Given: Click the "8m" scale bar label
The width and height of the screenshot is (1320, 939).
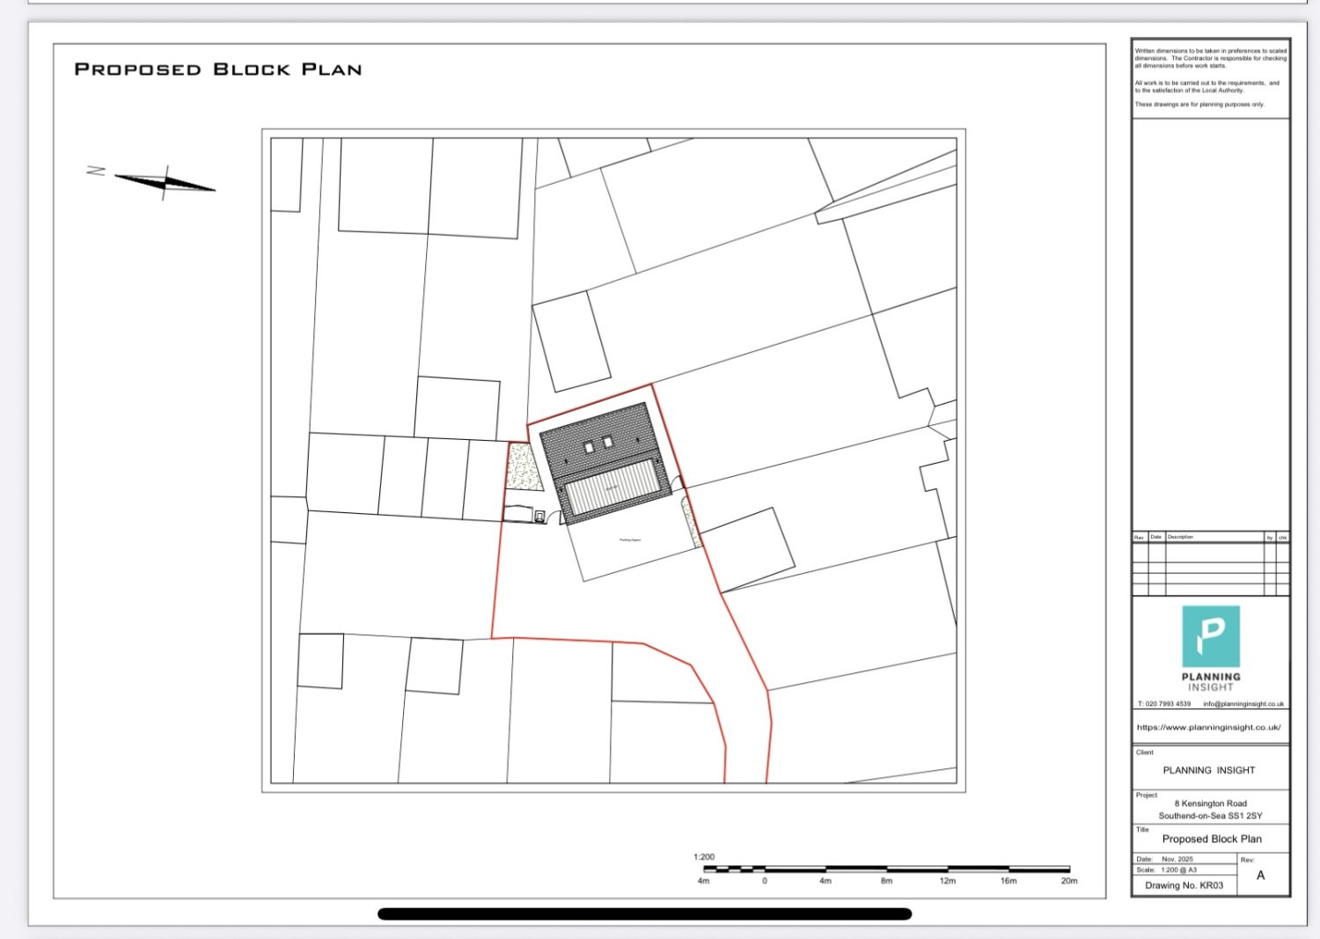Looking at the screenshot, I should coord(886,880).
